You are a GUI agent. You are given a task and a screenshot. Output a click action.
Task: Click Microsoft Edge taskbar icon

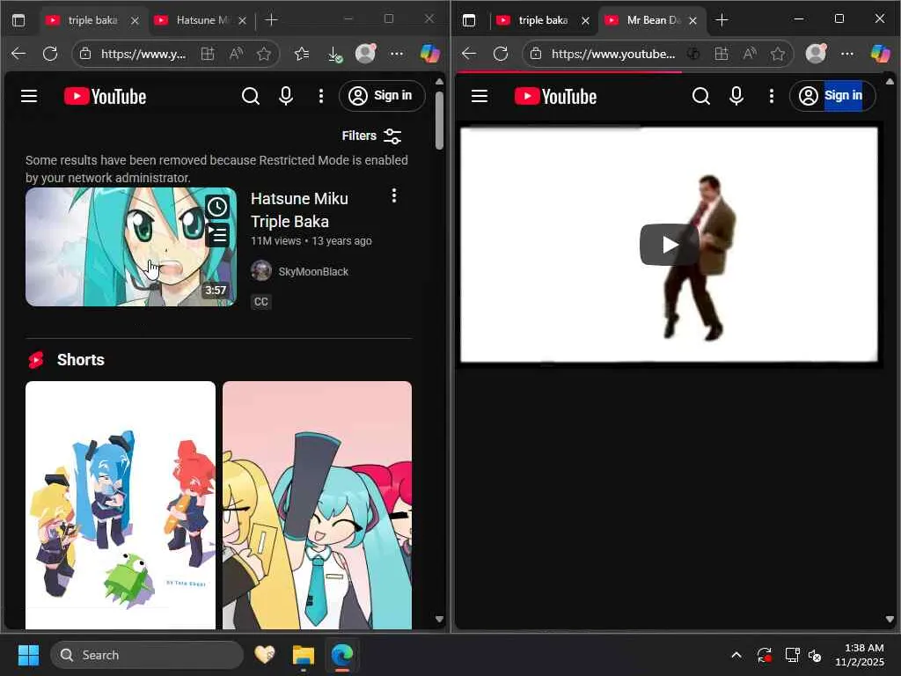pos(342,655)
